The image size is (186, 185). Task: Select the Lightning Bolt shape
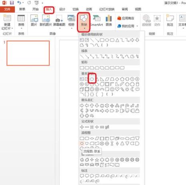[122, 89]
